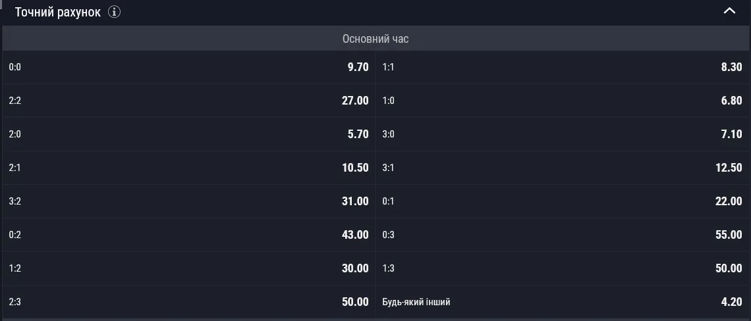Click the Точний рахунок section title
Image resolution: width=751 pixels, height=321 pixels.
point(58,12)
